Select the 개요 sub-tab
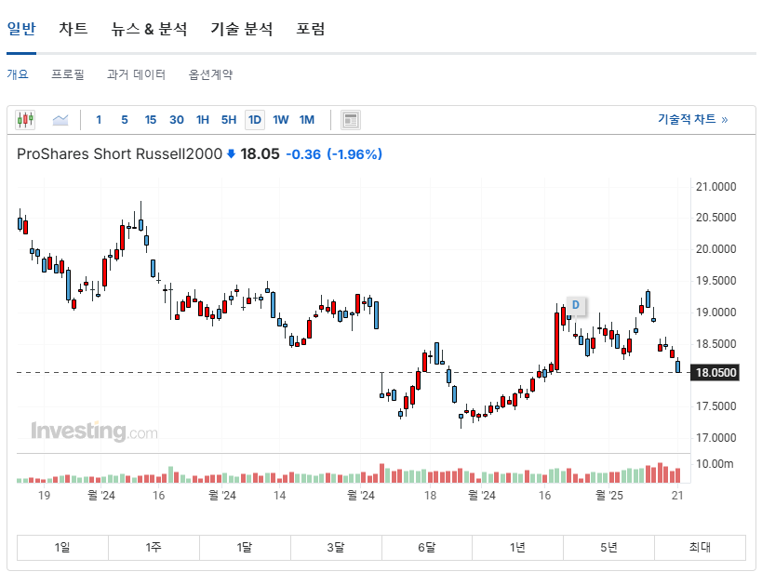 pos(18,74)
